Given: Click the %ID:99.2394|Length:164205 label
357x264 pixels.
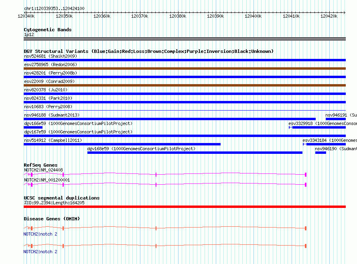Looking at the screenshot, I should click(x=54, y=203).
